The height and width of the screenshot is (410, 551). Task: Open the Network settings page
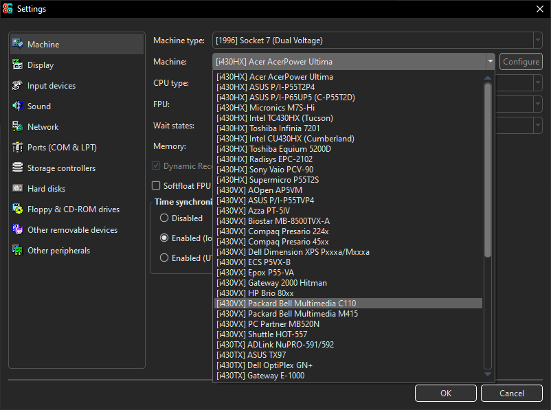77,127
